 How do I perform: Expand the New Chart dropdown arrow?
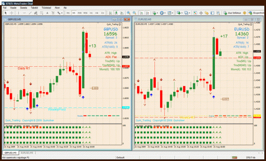182,13
